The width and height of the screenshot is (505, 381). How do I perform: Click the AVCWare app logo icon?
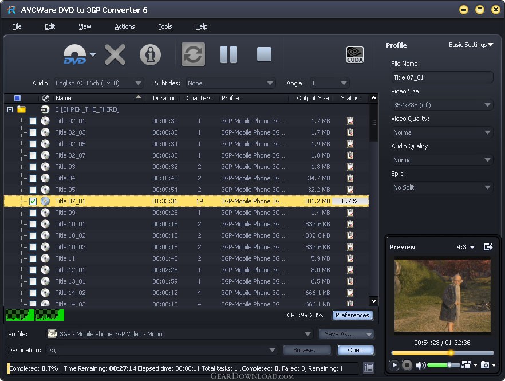pyautogui.click(x=11, y=10)
